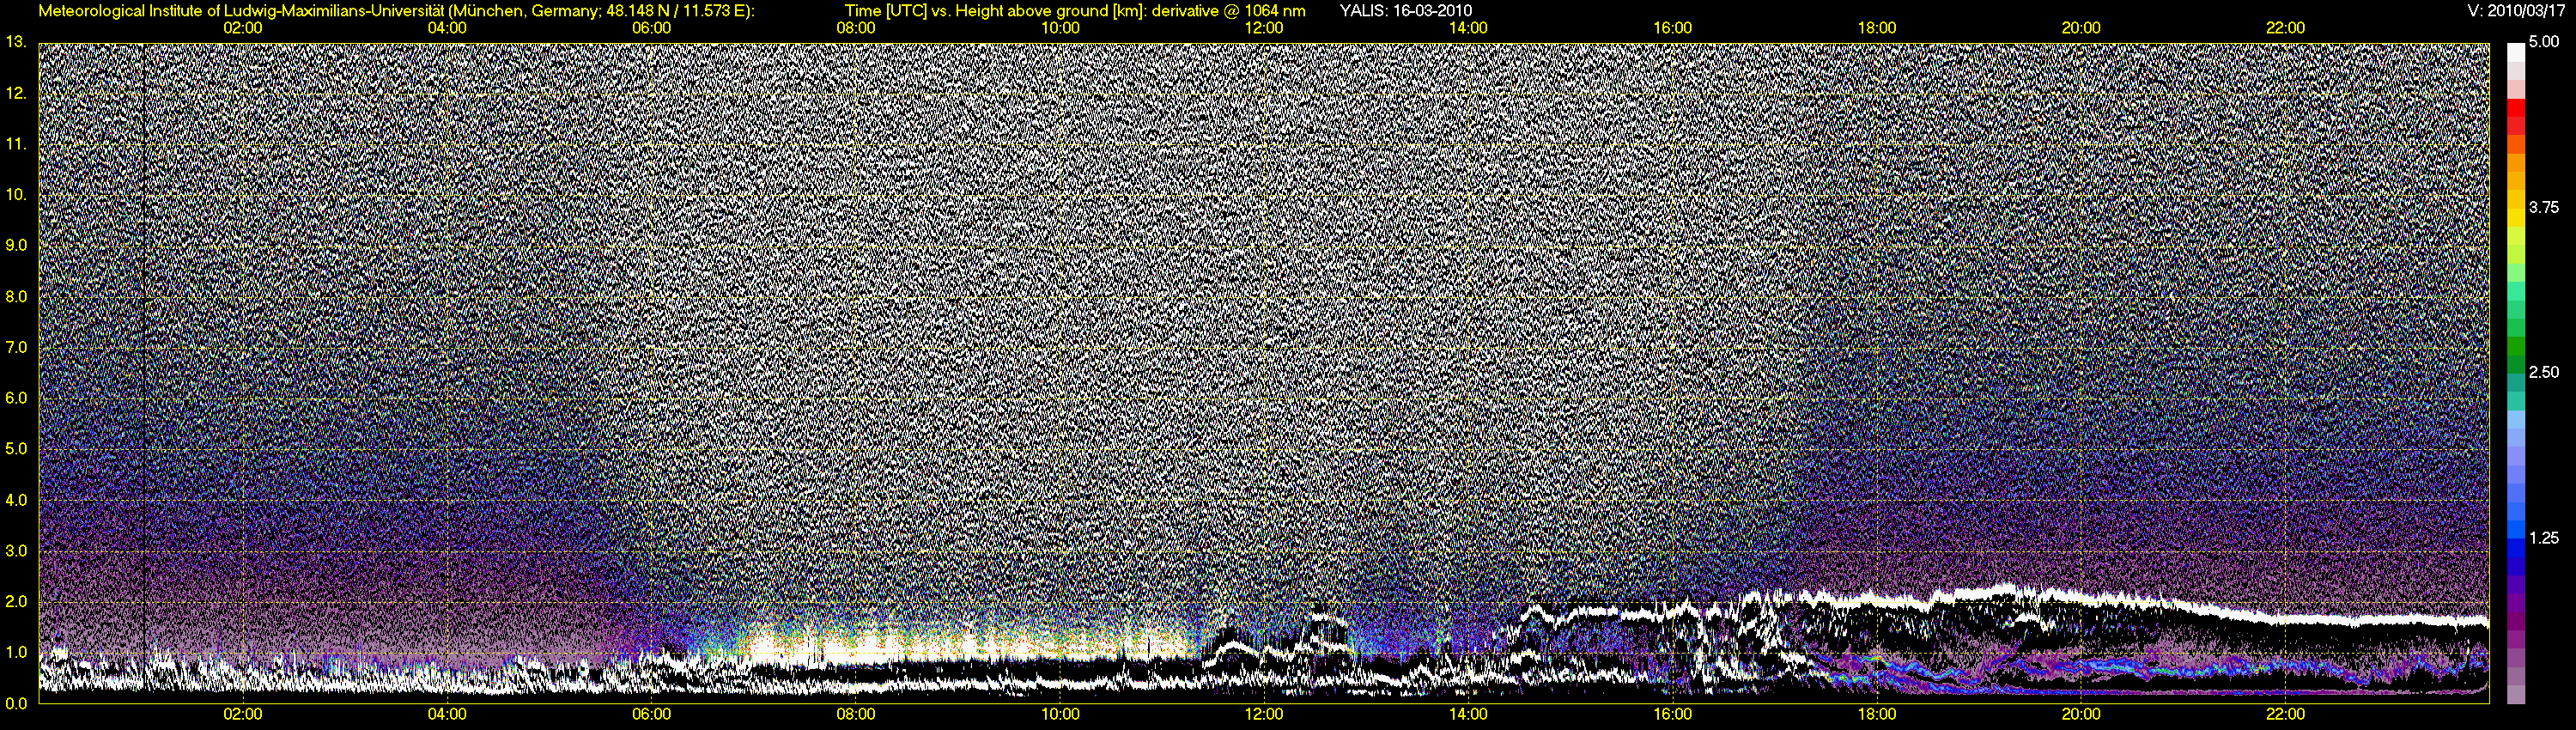
Task: Click the 5.00 colorbar scale value
Action: click(x=2543, y=43)
